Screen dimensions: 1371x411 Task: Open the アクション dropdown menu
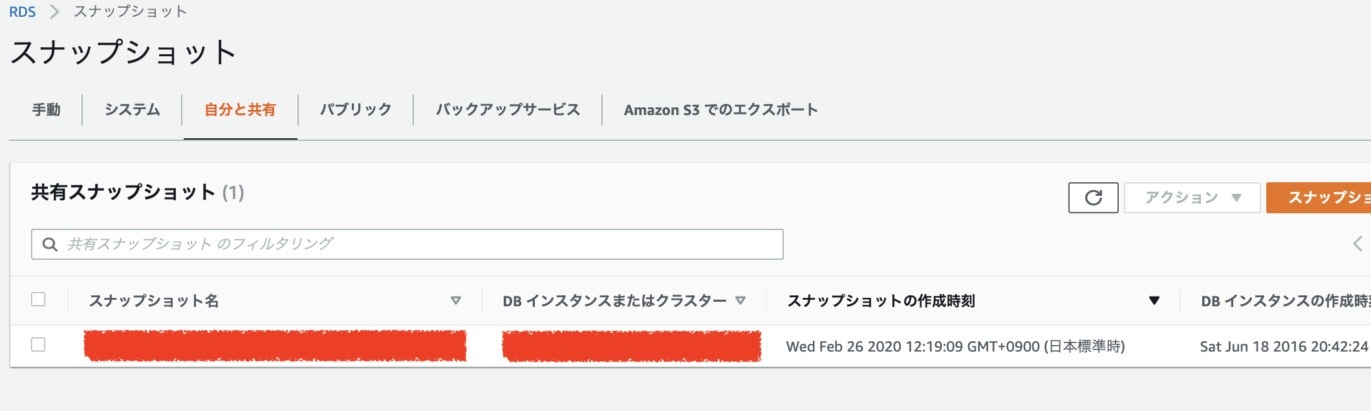(1192, 197)
